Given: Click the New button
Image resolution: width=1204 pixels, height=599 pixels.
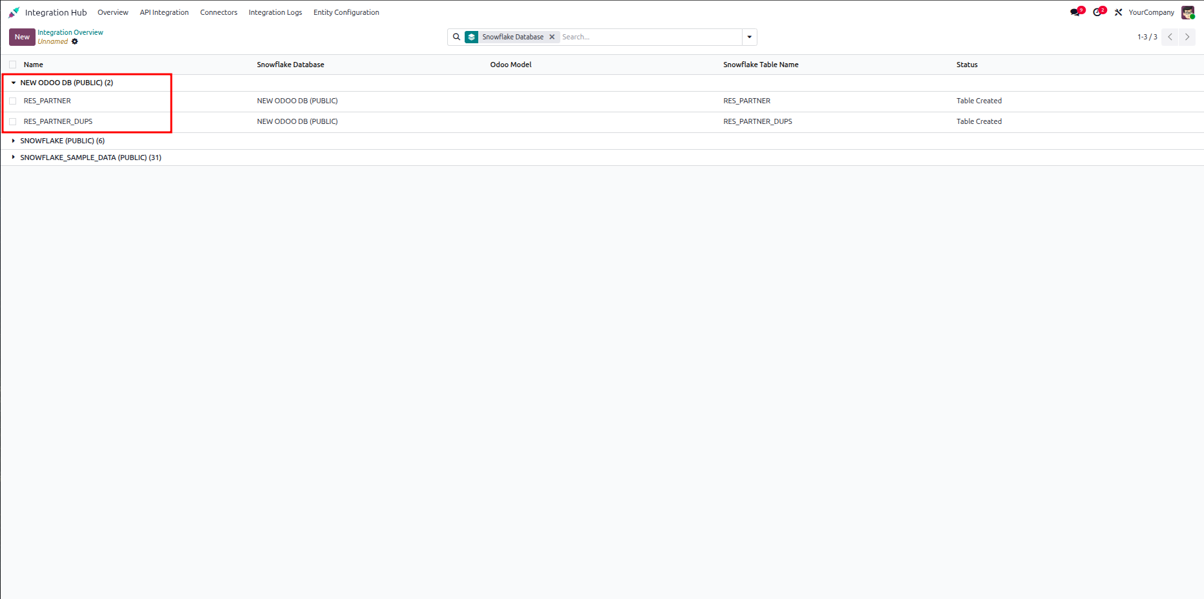Looking at the screenshot, I should point(22,37).
